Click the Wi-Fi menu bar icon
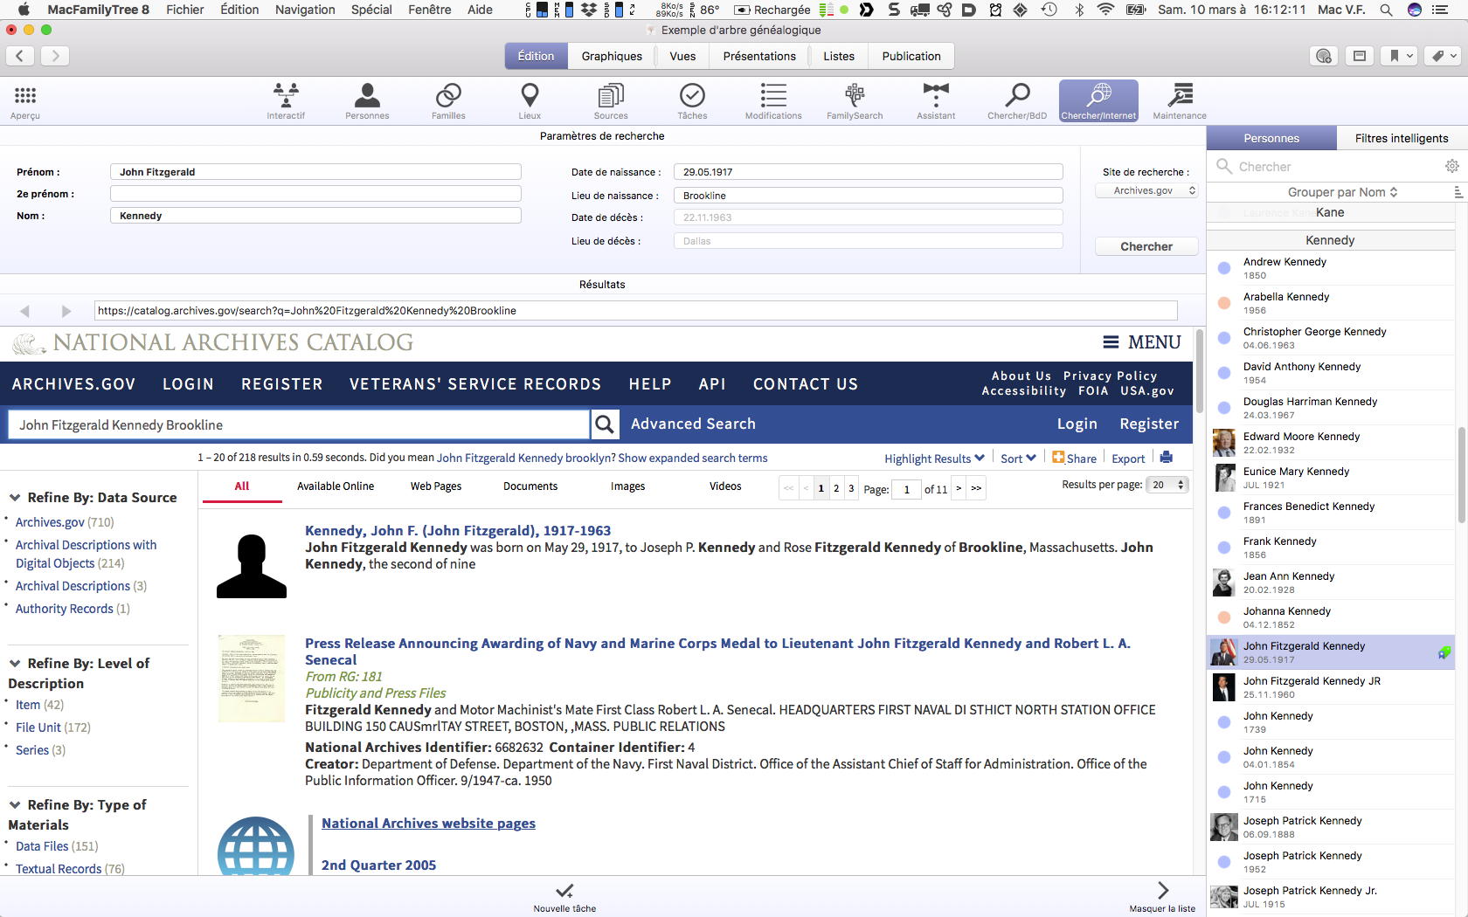This screenshot has width=1468, height=917. (1105, 10)
